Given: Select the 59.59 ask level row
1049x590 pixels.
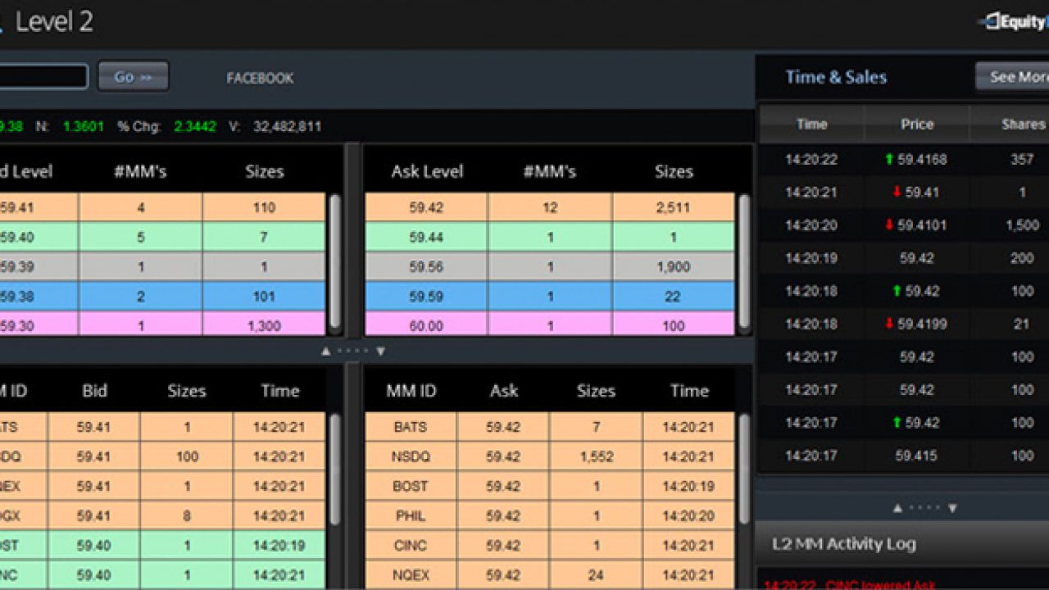Looking at the screenshot, I should [549, 296].
